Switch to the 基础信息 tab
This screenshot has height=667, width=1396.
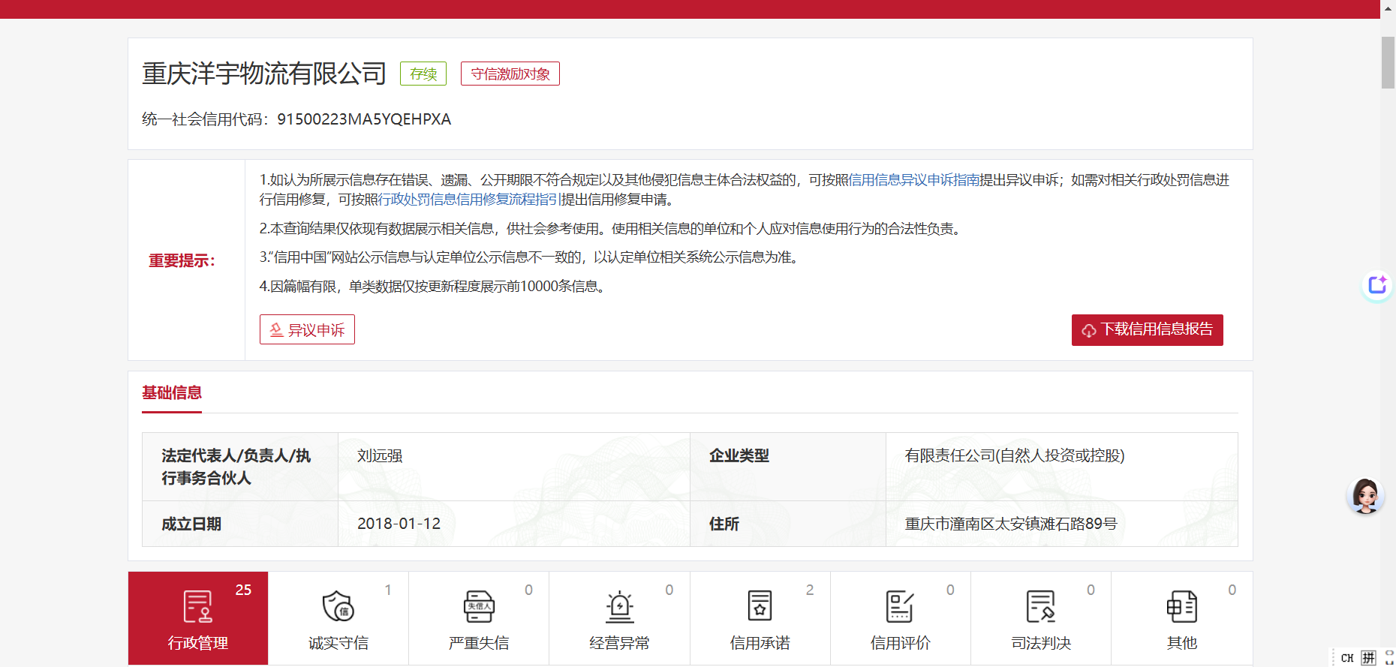(x=172, y=393)
